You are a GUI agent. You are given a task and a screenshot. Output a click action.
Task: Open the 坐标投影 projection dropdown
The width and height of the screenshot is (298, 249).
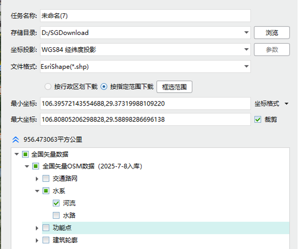(246, 50)
